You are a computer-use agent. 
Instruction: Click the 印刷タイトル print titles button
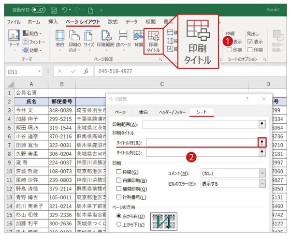pos(153,42)
